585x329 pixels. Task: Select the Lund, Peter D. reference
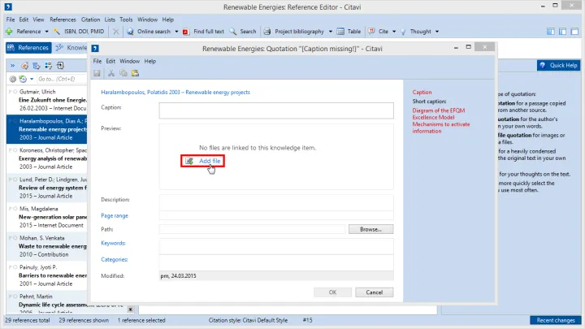(46, 188)
